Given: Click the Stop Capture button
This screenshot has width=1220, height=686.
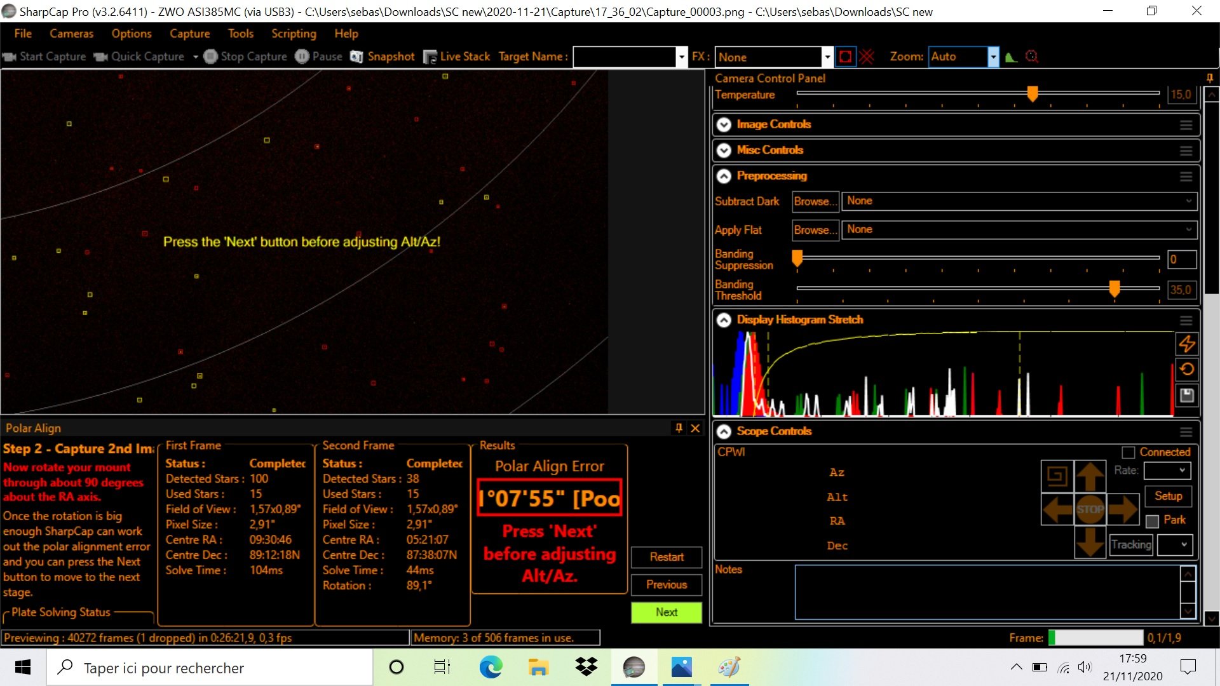Looking at the screenshot, I should point(245,57).
